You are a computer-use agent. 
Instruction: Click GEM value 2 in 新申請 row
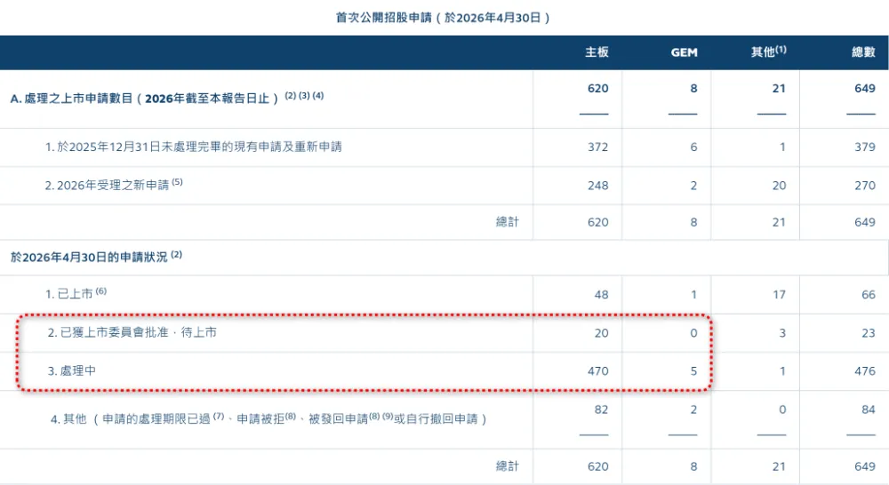[693, 186]
